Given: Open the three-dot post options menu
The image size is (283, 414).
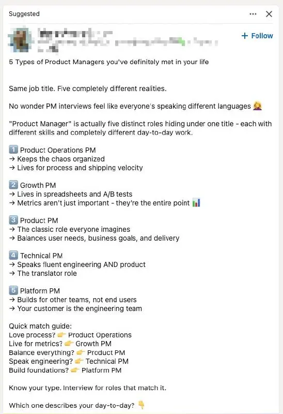Looking at the screenshot, I should click(x=253, y=14).
